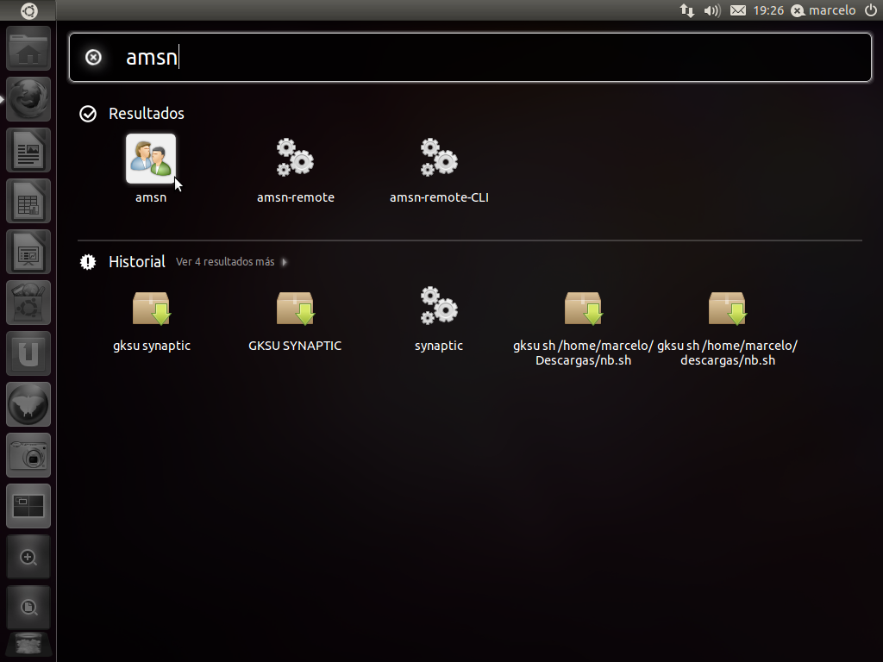The width and height of the screenshot is (883, 662).
Task: Open the Ubuntu One launcher icon
Action: (29, 353)
